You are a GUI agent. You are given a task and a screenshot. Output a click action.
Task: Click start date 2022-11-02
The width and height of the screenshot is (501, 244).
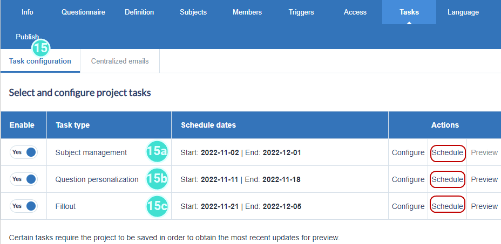pos(220,153)
